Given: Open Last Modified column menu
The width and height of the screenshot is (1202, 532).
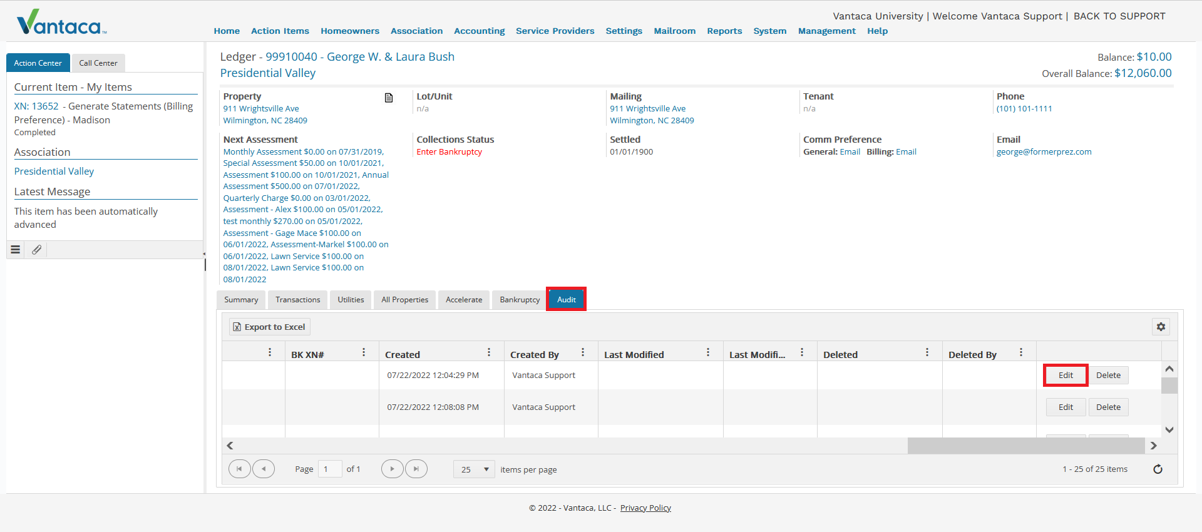Looking at the screenshot, I should [x=708, y=352].
